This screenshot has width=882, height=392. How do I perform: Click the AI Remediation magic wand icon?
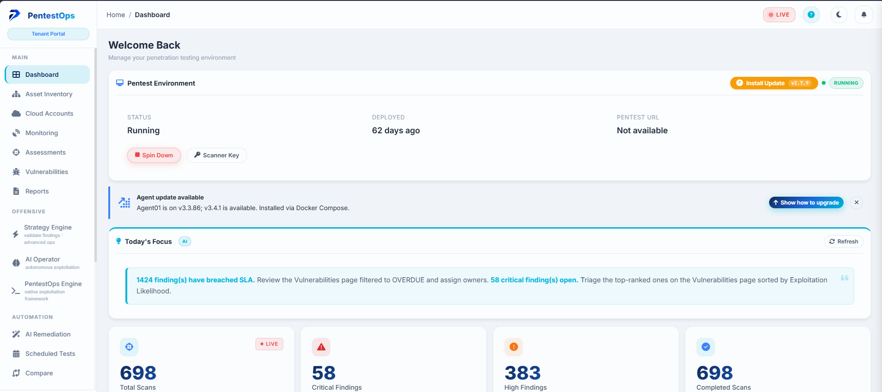point(16,334)
